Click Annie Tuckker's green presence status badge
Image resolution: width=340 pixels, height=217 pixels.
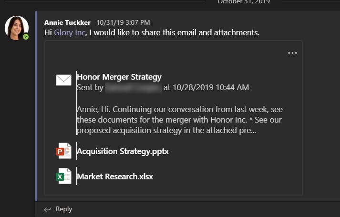point(26,37)
